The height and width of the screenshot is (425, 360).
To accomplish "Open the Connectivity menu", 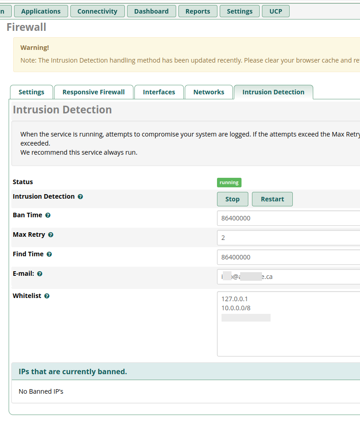I will 97,11.
